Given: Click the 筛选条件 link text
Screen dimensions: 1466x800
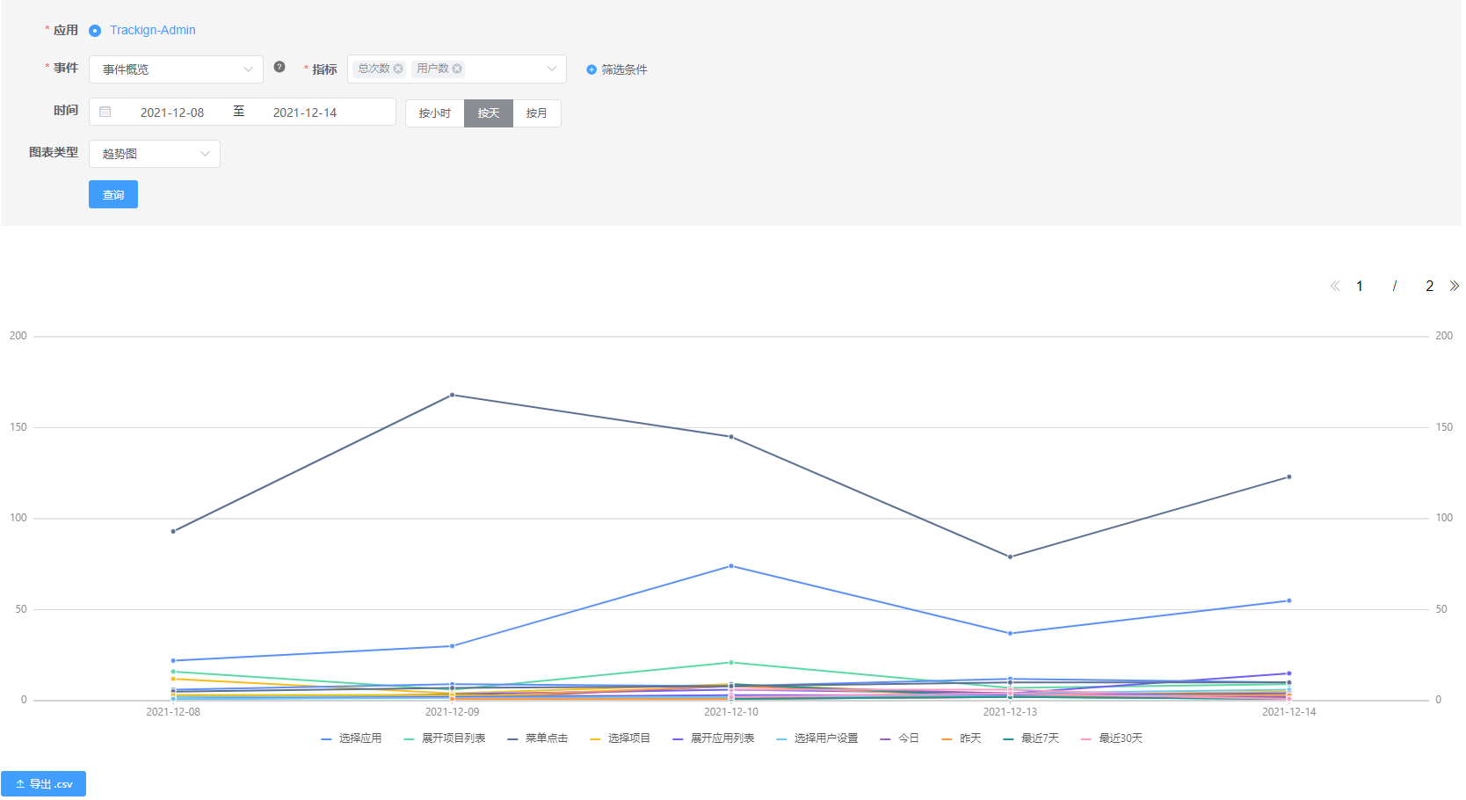Looking at the screenshot, I should point(624,69).
